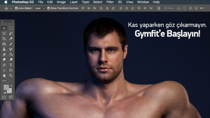
Task: Click the 3D camera zoom mode icon
Action: pyautogui.click(x=202, y=8)
